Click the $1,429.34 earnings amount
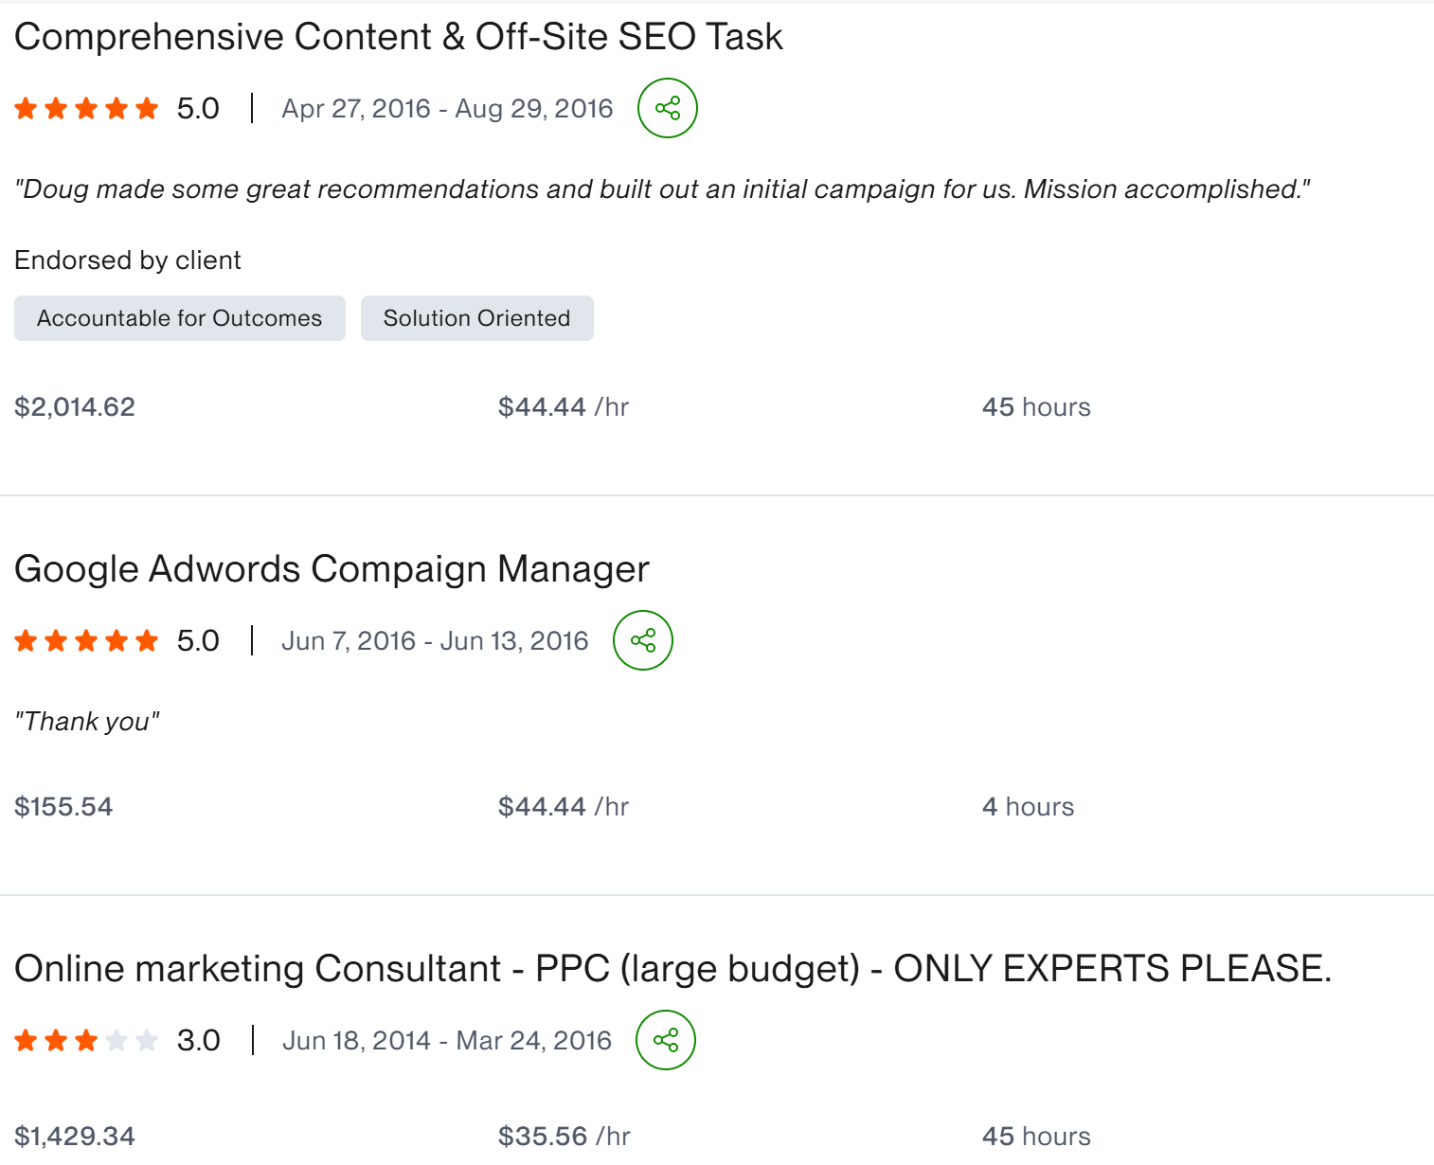This screenshot has width=1434, height=1165. pyautogui.click(x=75, y=1136)
